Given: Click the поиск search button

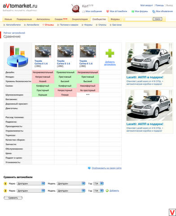Looking at the screenshot, I should tap(157, 19).
